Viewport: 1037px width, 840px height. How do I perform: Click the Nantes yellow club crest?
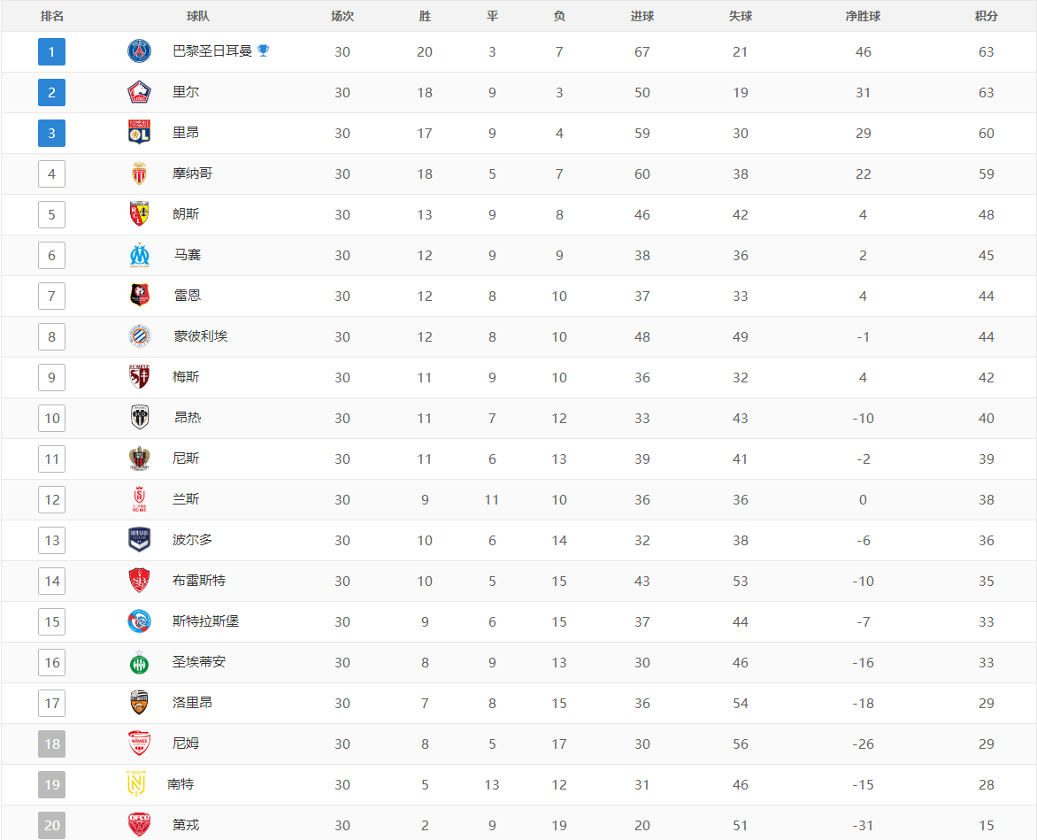pos(135,784)
